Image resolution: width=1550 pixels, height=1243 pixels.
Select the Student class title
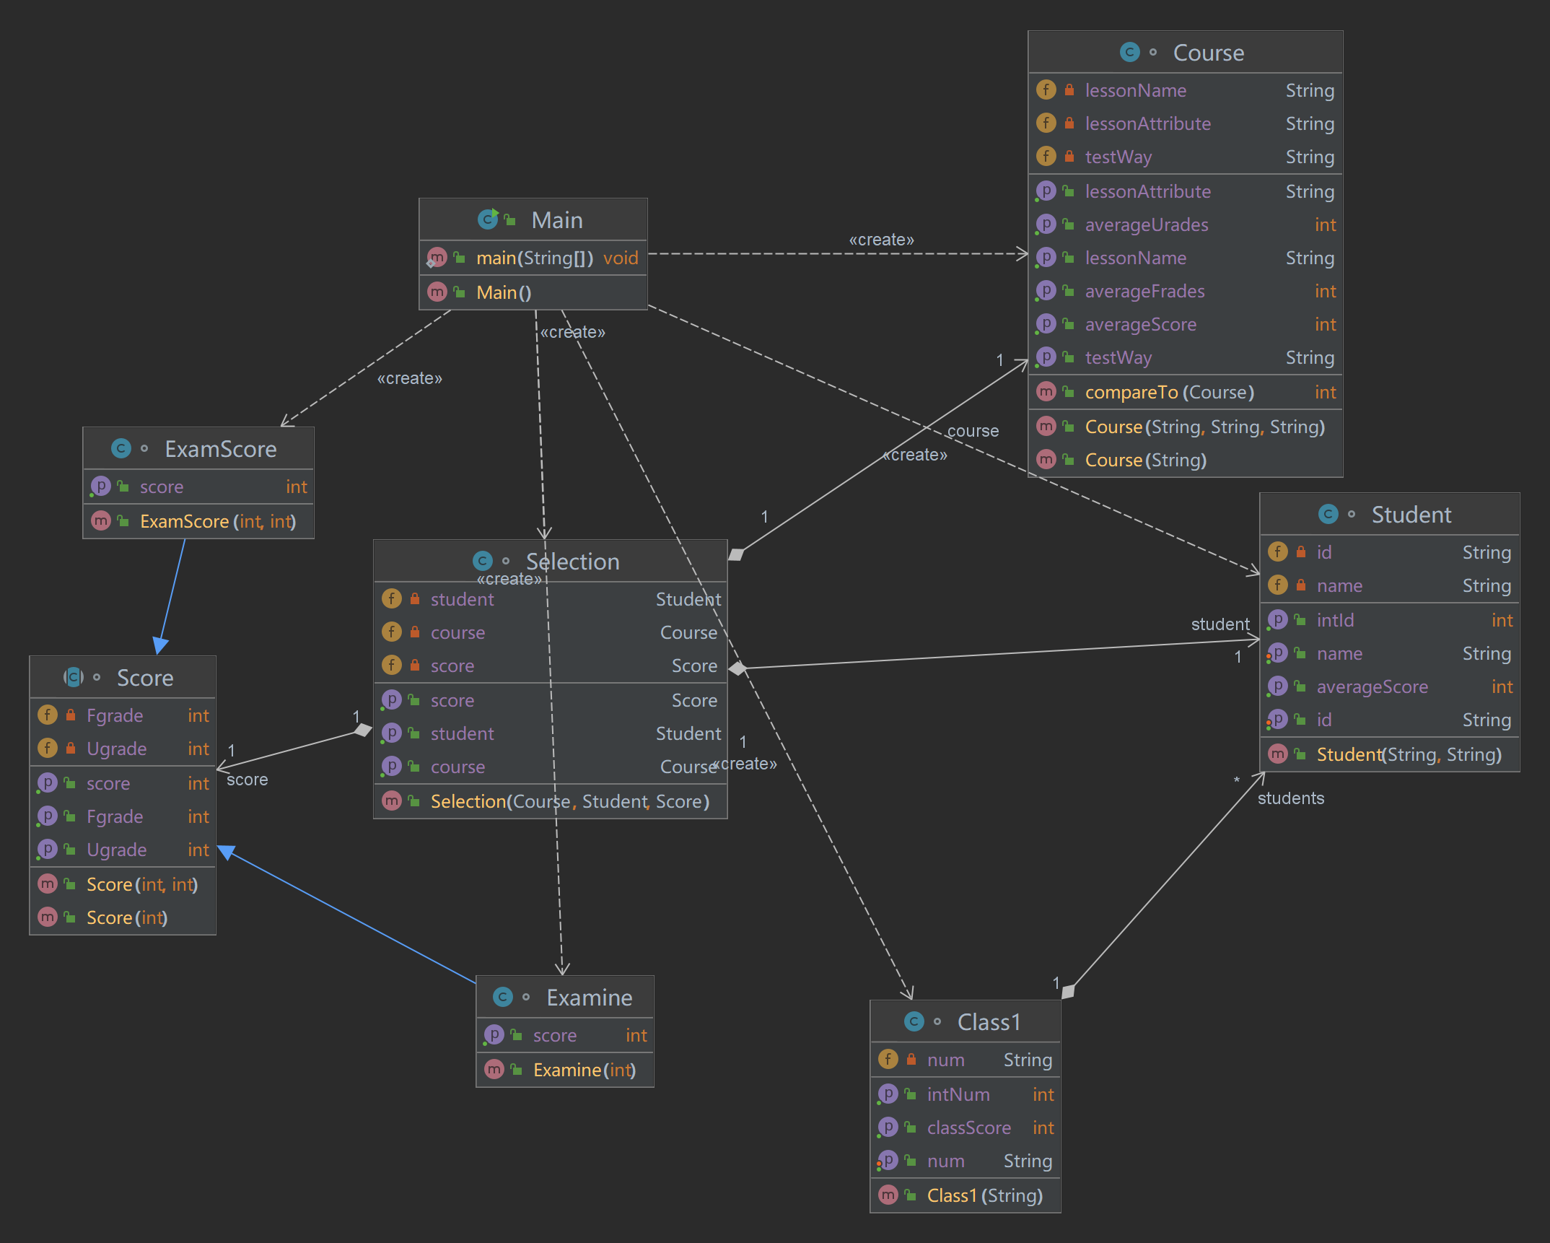point(1411,515)
